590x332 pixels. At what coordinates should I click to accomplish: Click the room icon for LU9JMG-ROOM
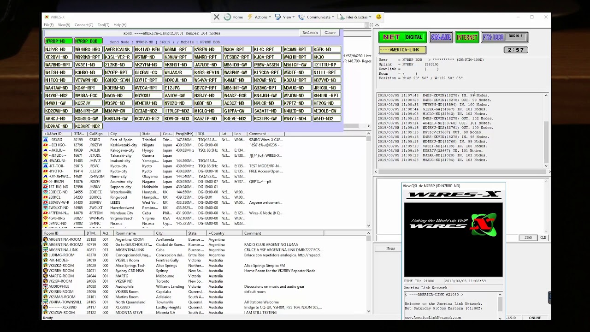tap(46, 255)
